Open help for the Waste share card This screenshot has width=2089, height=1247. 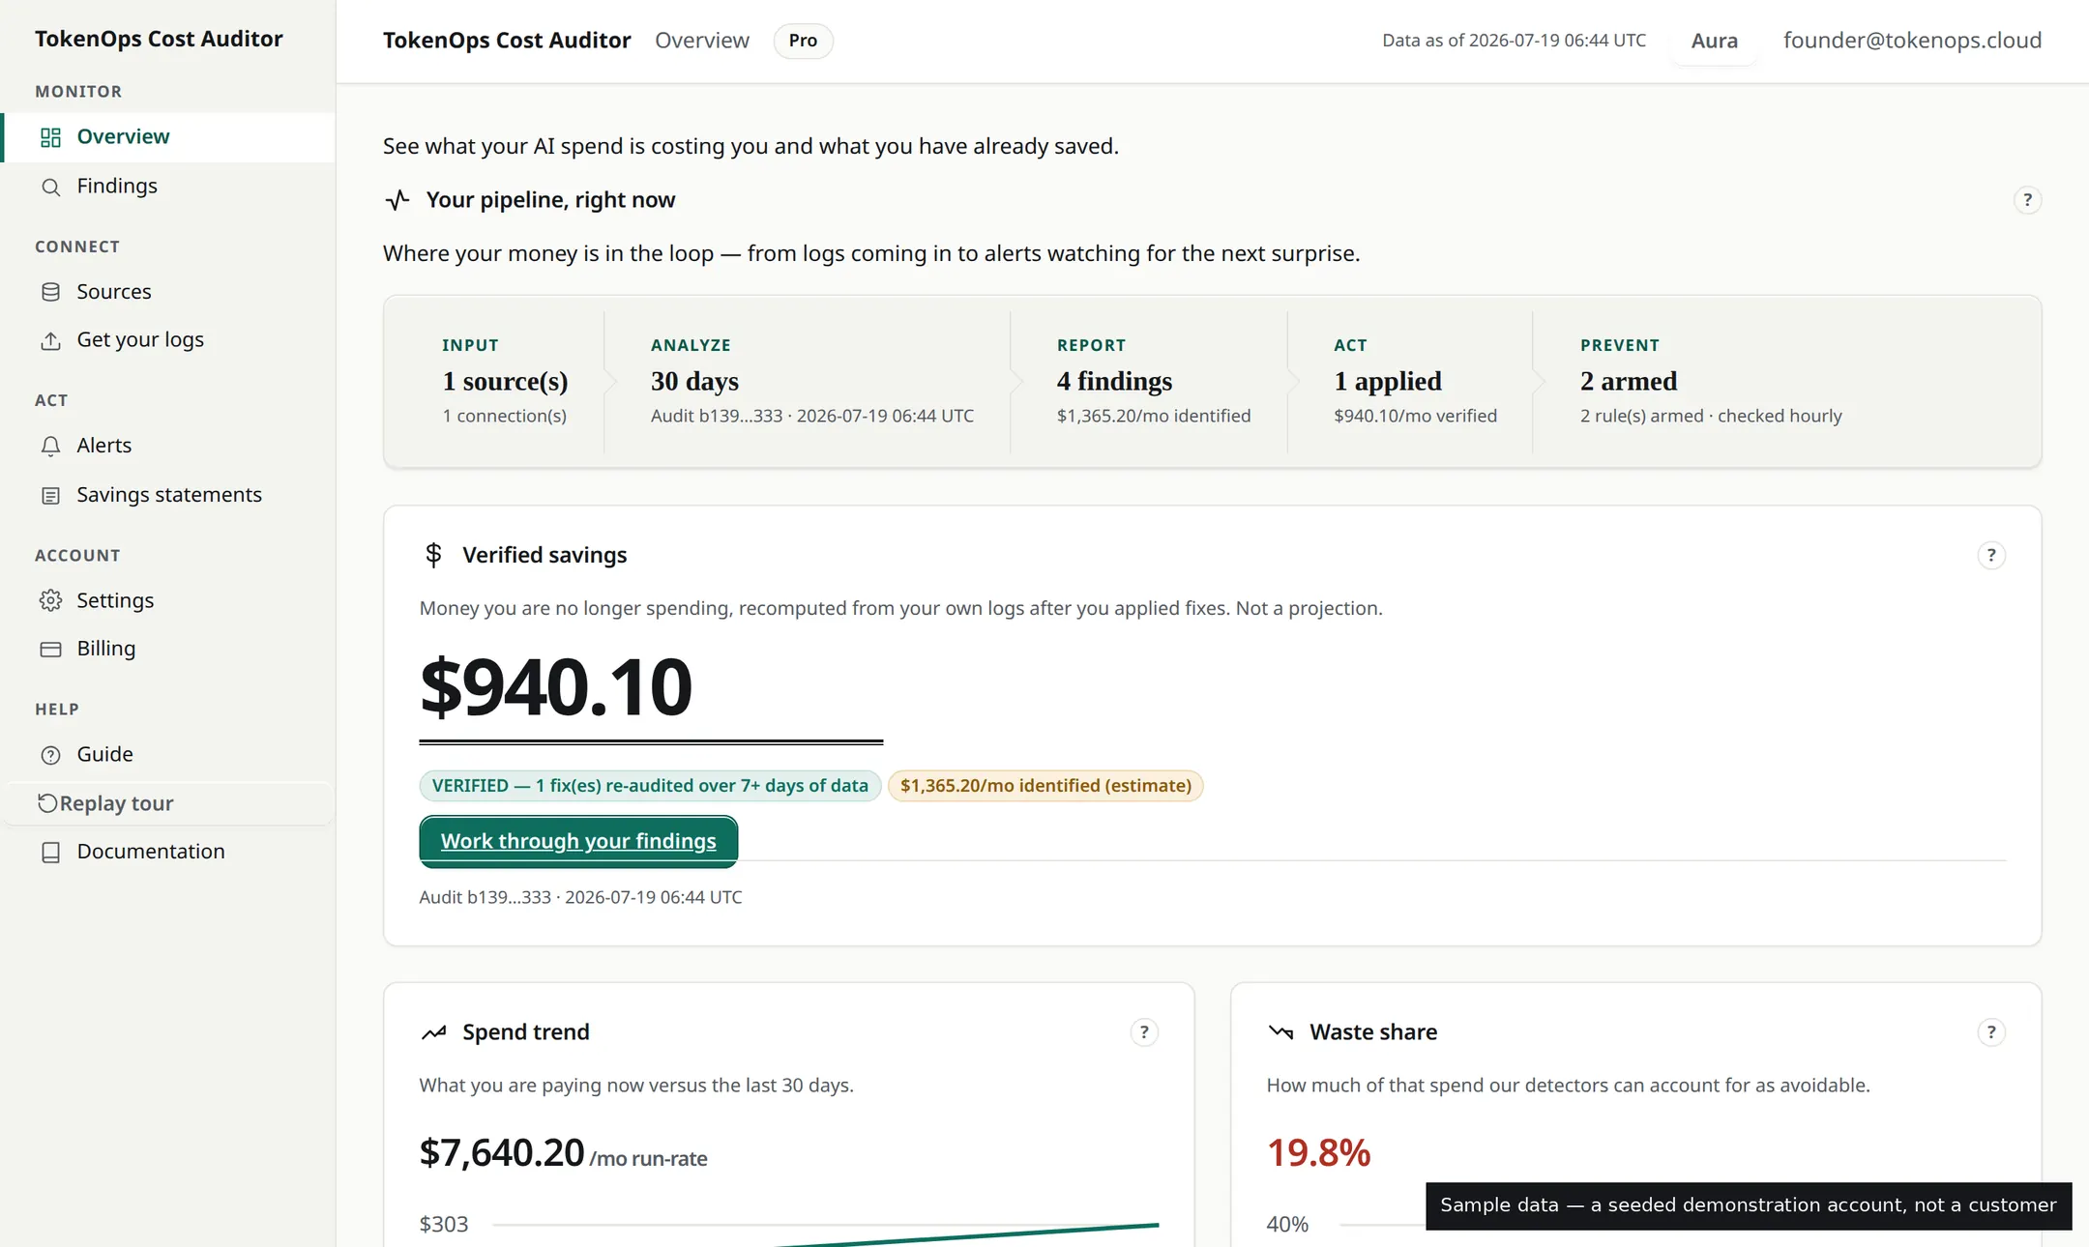(1991, 1032)
